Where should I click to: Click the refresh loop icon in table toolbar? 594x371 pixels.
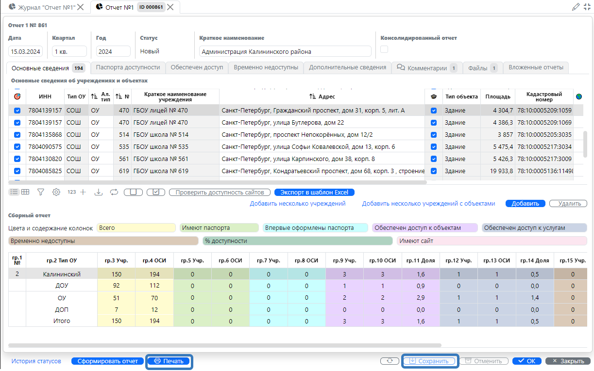(114, 192)
